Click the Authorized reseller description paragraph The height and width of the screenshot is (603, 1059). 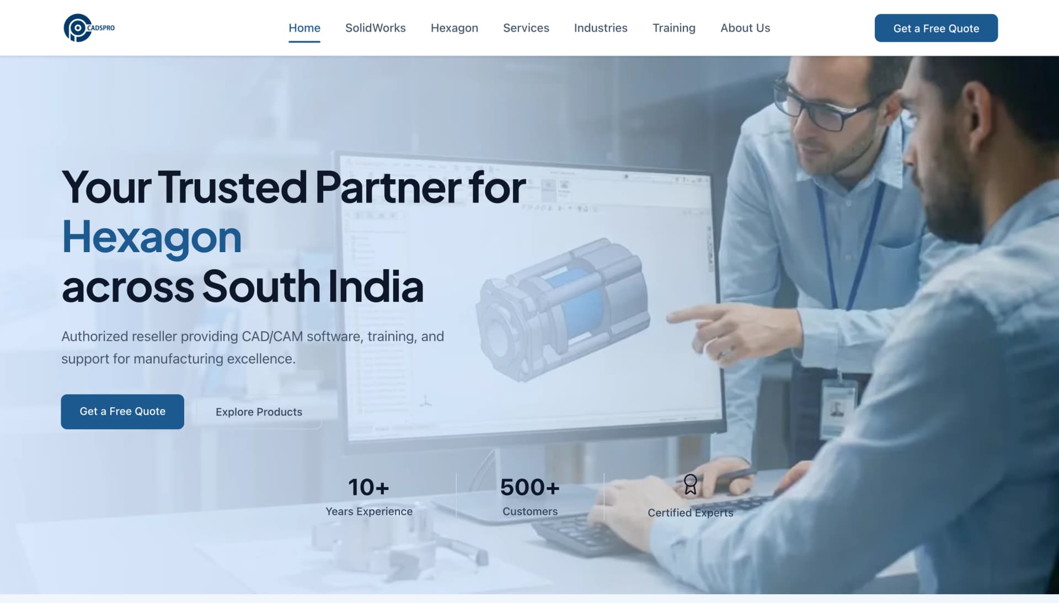point(253,348)
